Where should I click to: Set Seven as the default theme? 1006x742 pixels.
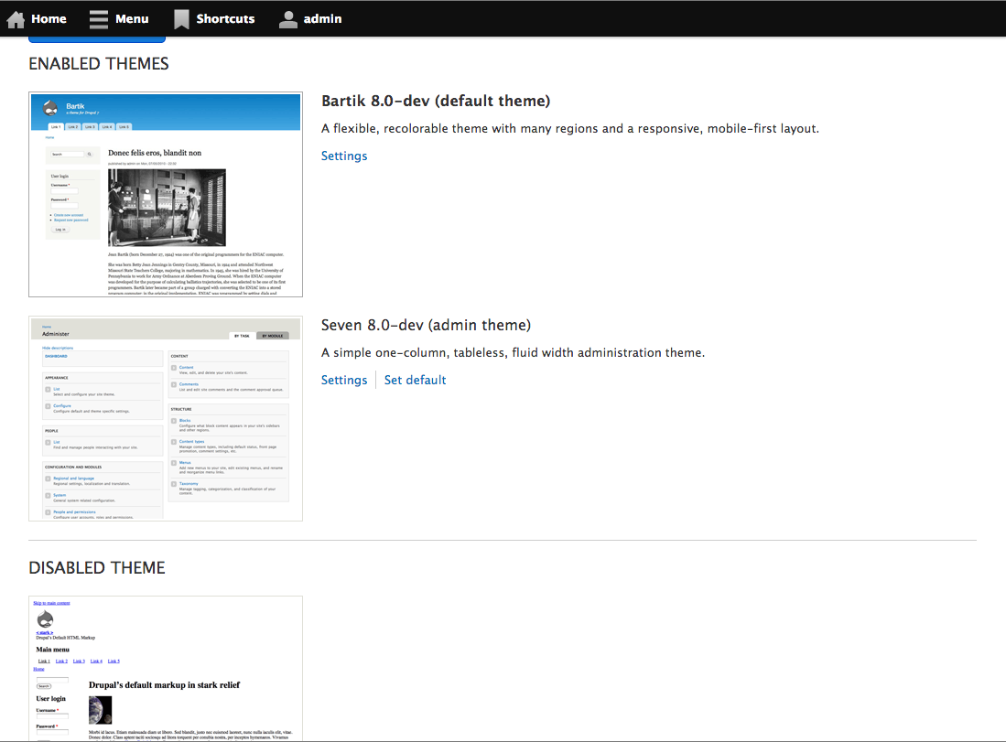pos(415,380)
